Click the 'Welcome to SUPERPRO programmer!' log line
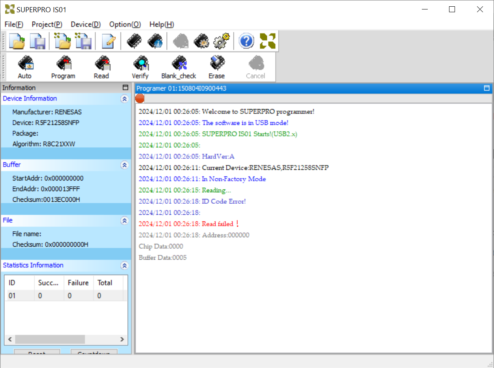The width and height of the screenshot is (494, 368). pyautogui.click(x=226, y=112)
